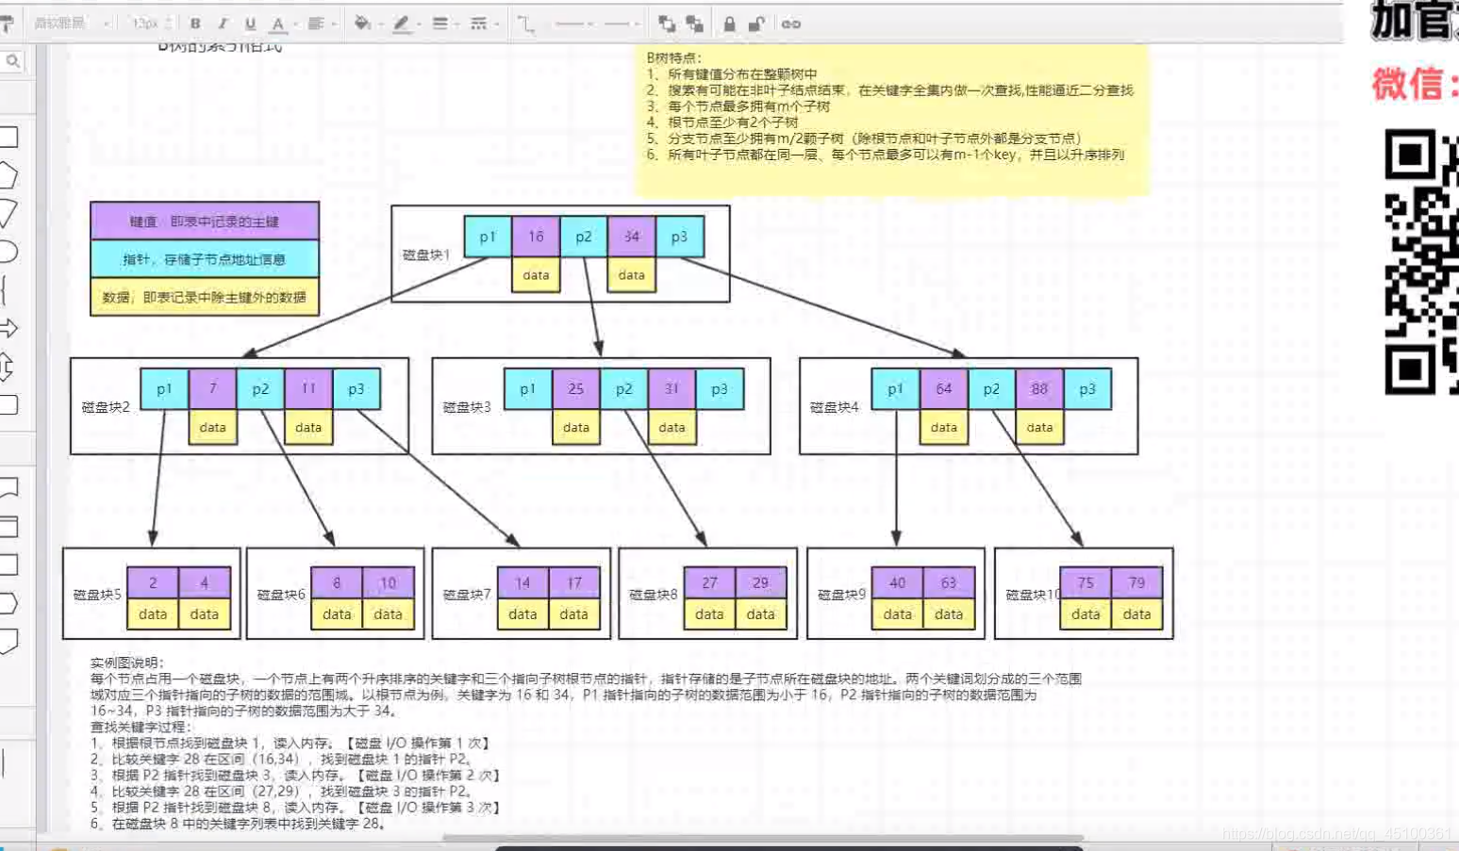Click key cell "40" in disk block 9
The width and height of the screenshot is (1459, 851).
click(x=897, y=582)
